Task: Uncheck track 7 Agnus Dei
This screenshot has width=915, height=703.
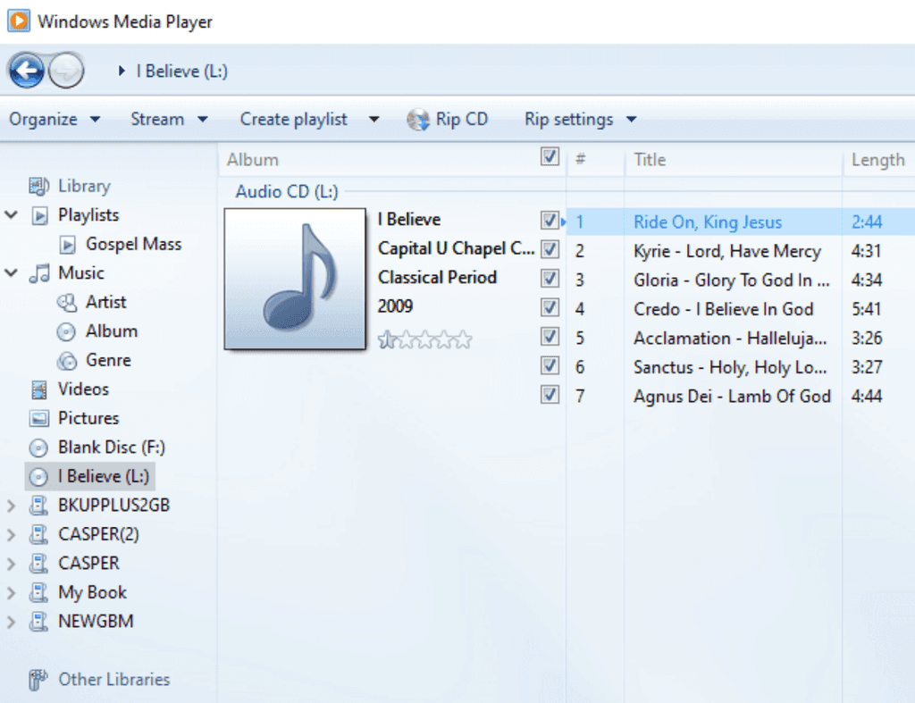Action: click(x=550, y=395)
